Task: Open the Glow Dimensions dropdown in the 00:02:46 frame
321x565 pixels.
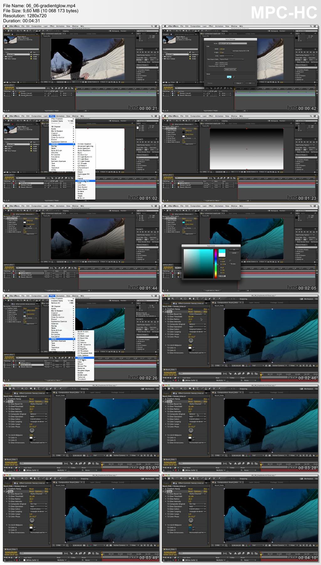Action: pos(197,353)
